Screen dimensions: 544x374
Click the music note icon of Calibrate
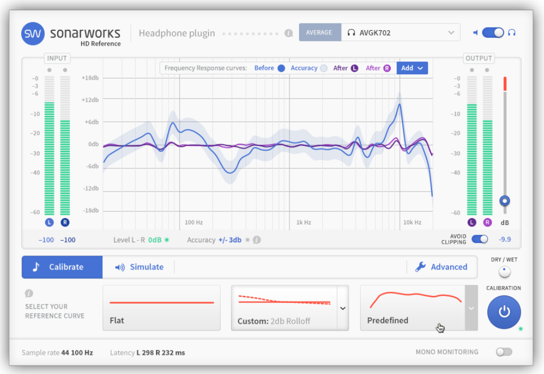pos(36,267)
